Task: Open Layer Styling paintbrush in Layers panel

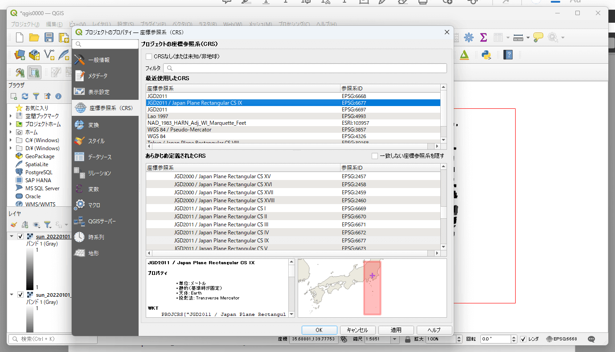Action: pos(14,225)
